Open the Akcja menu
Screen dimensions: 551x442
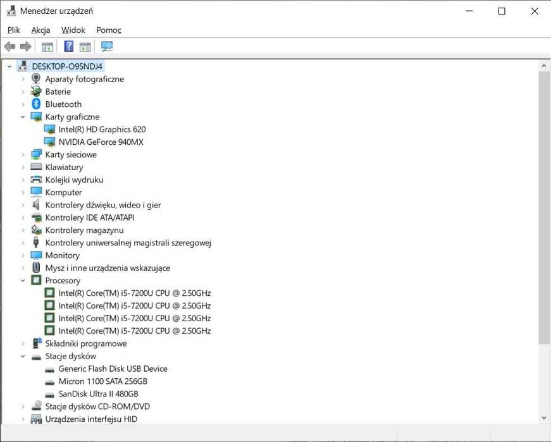[x=40, y=30]
